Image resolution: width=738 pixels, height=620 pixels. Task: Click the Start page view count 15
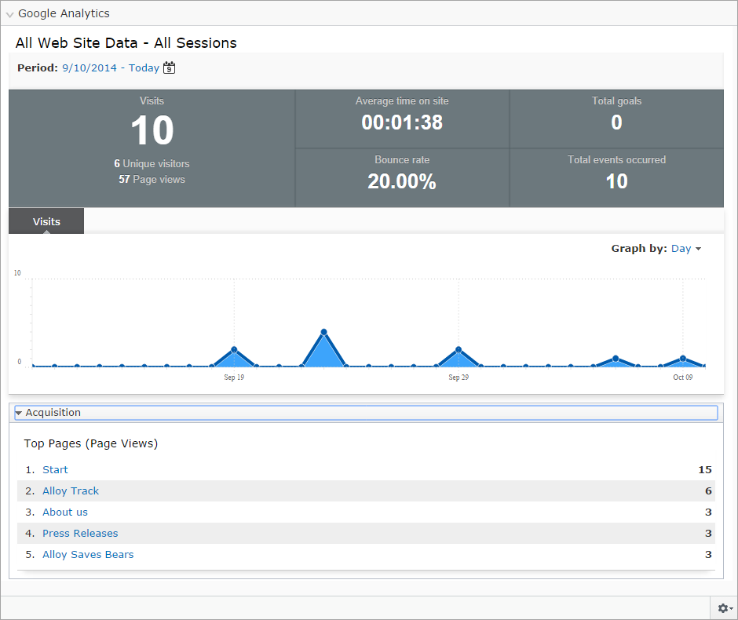[704, 469]
